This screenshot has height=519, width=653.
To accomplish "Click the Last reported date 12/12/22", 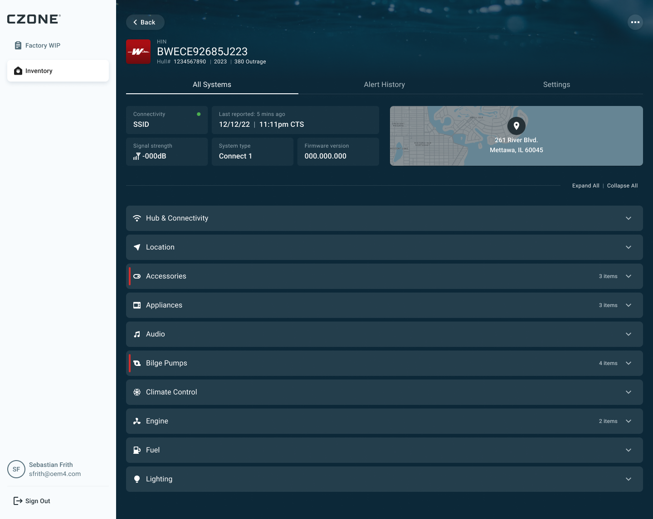I will [234, 125].
